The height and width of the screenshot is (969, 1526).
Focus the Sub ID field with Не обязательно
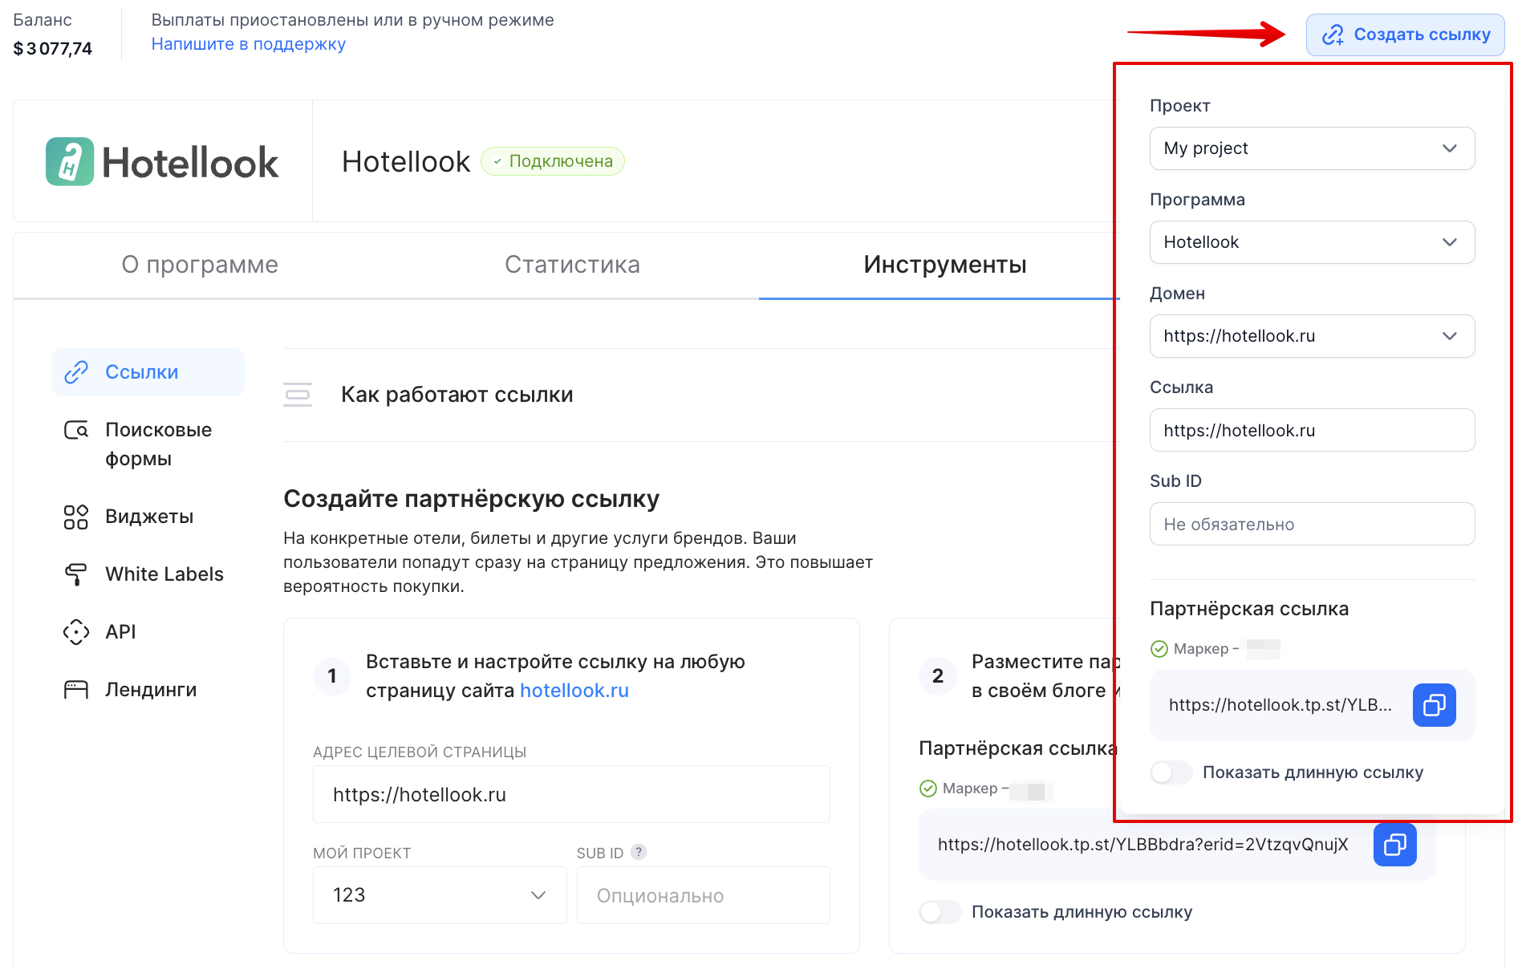pos(1312,524)
